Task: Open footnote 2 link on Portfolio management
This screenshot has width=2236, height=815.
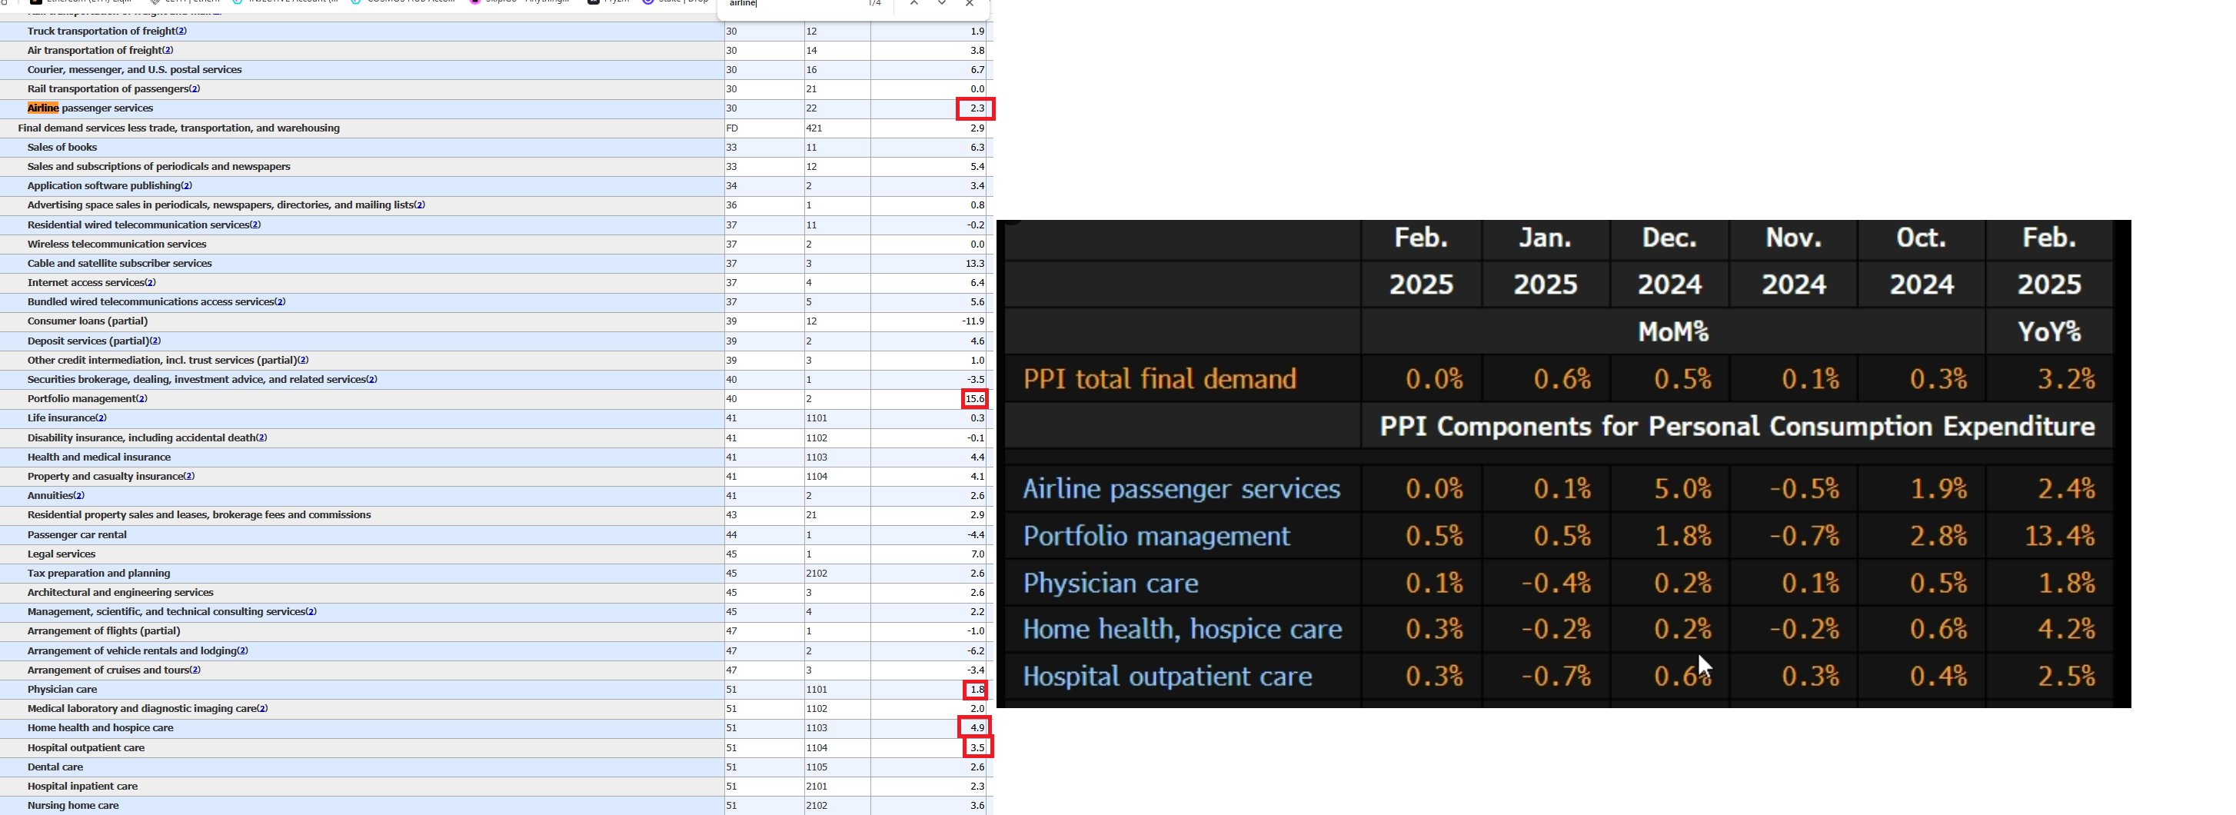Action: tap(142, 399)
